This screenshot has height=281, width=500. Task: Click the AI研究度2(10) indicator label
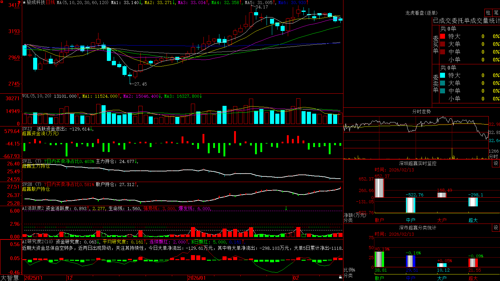(38, 242)
